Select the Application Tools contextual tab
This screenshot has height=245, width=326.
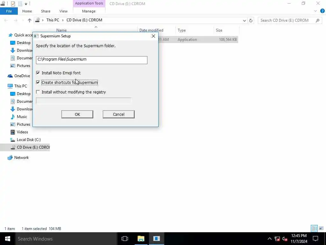pos(89,3)
